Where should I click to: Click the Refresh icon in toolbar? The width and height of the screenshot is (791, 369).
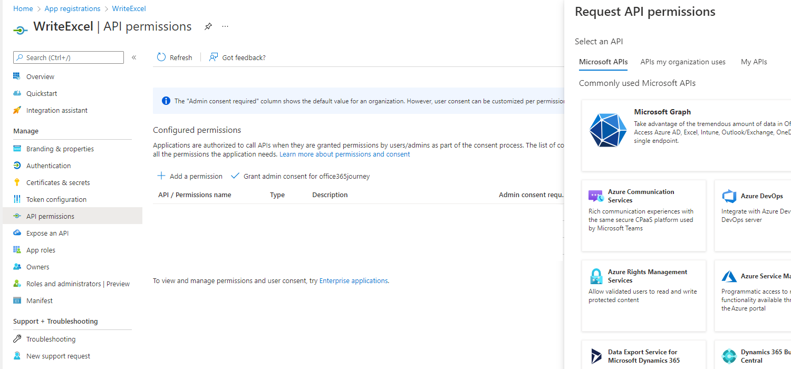[x=161, y=57]
